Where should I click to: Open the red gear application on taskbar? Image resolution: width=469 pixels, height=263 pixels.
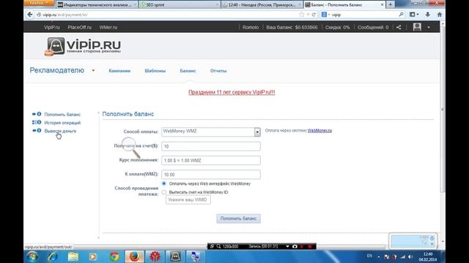tap(155, 256)
